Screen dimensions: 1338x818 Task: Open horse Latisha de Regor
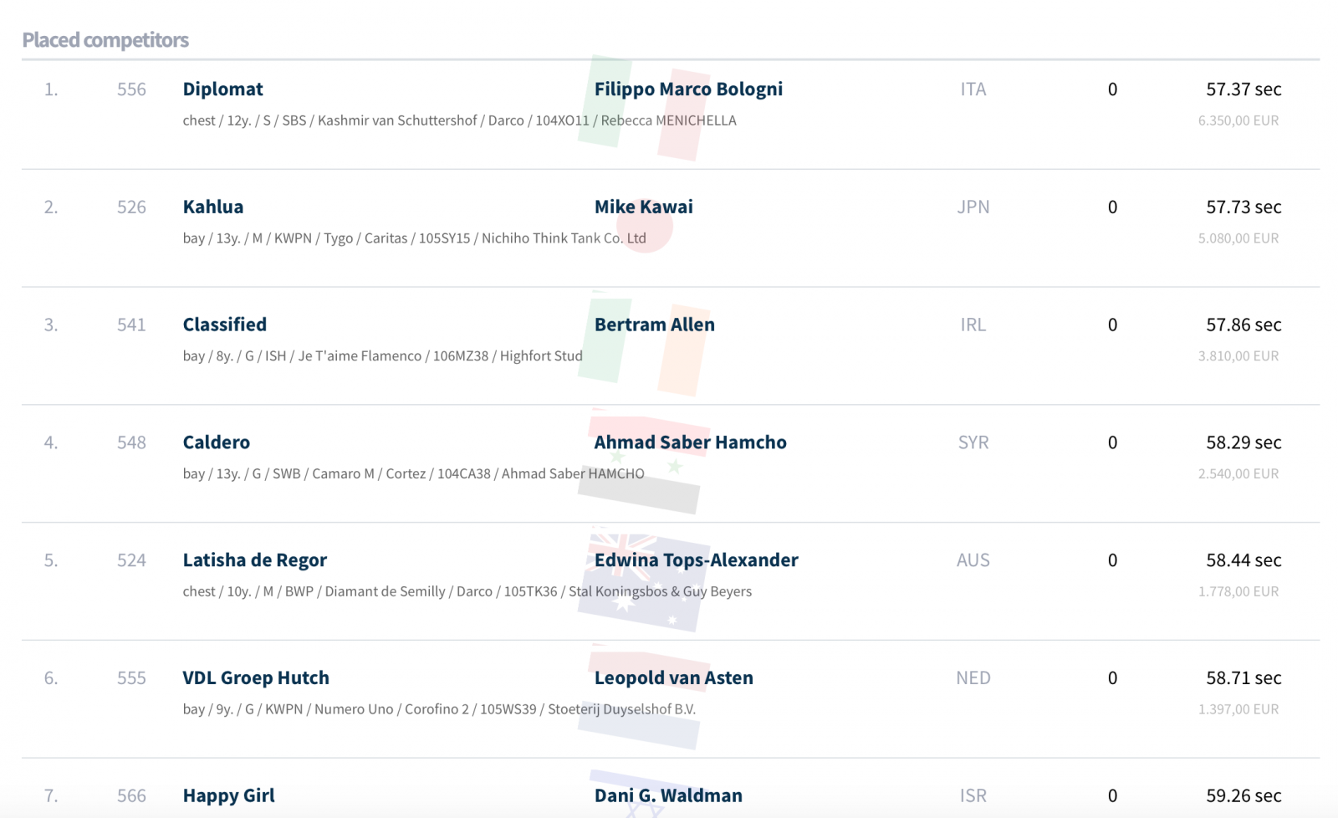pyautogui.click(x=254, y=560)
